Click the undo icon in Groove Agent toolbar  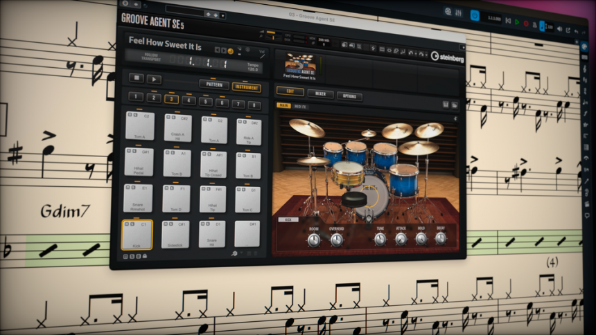click(411, 53)
